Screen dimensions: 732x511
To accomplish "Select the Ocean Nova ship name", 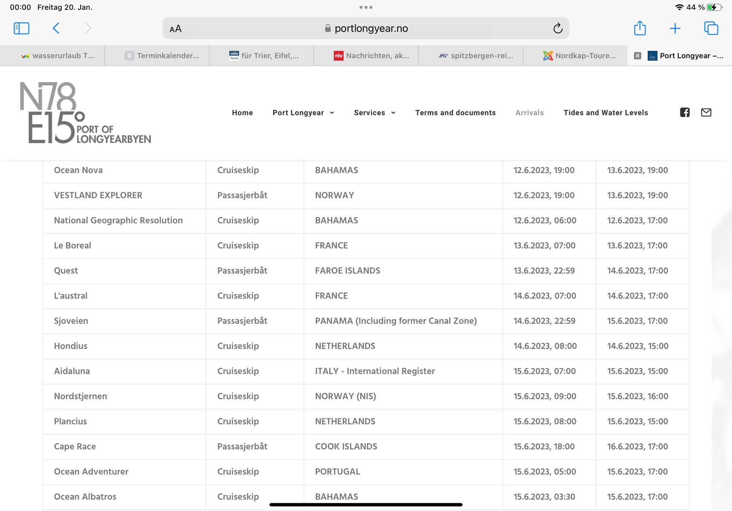I will pos(78,170).
